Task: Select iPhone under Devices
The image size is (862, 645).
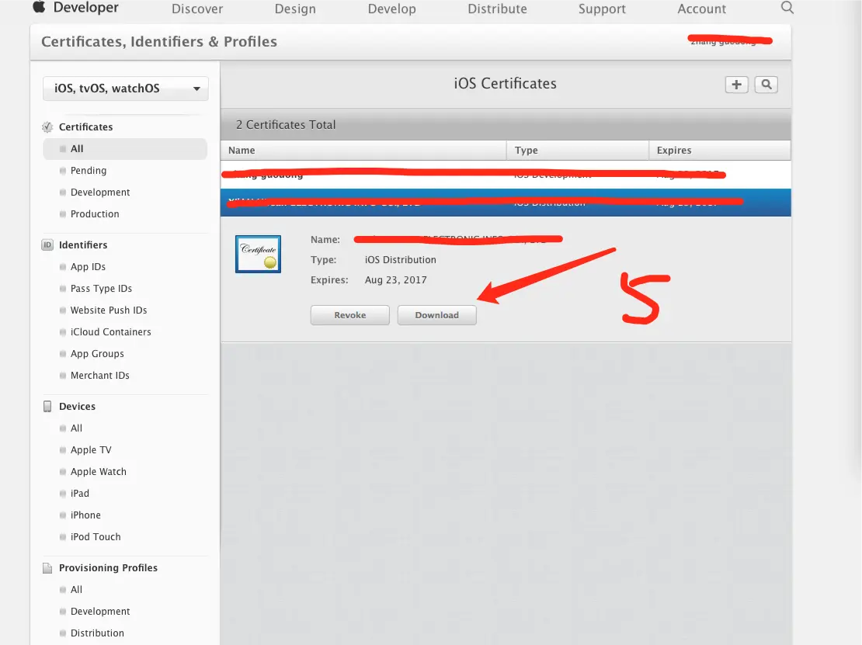Action: coord(85,515)
